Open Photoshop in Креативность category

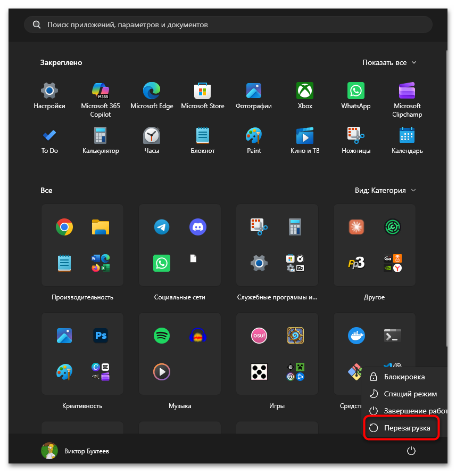[101, 335]
